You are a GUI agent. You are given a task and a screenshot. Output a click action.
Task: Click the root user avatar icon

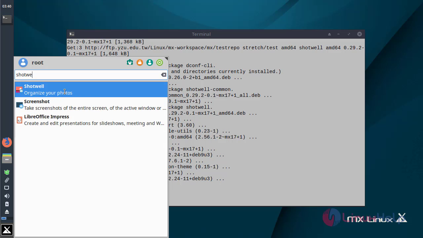point(23,62)
